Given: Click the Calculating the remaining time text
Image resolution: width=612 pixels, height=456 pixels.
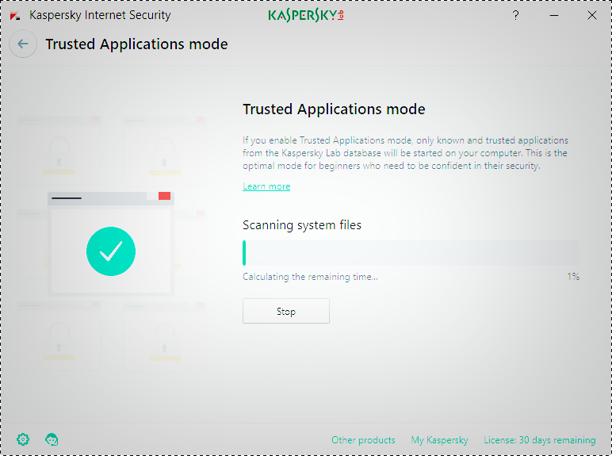Looking at the screenshot, I should pyautogui.click(x=310, y=277).
